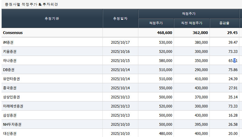Select the 삼성증권 brokerage name

pyautogui.click(x=10, y=115)
